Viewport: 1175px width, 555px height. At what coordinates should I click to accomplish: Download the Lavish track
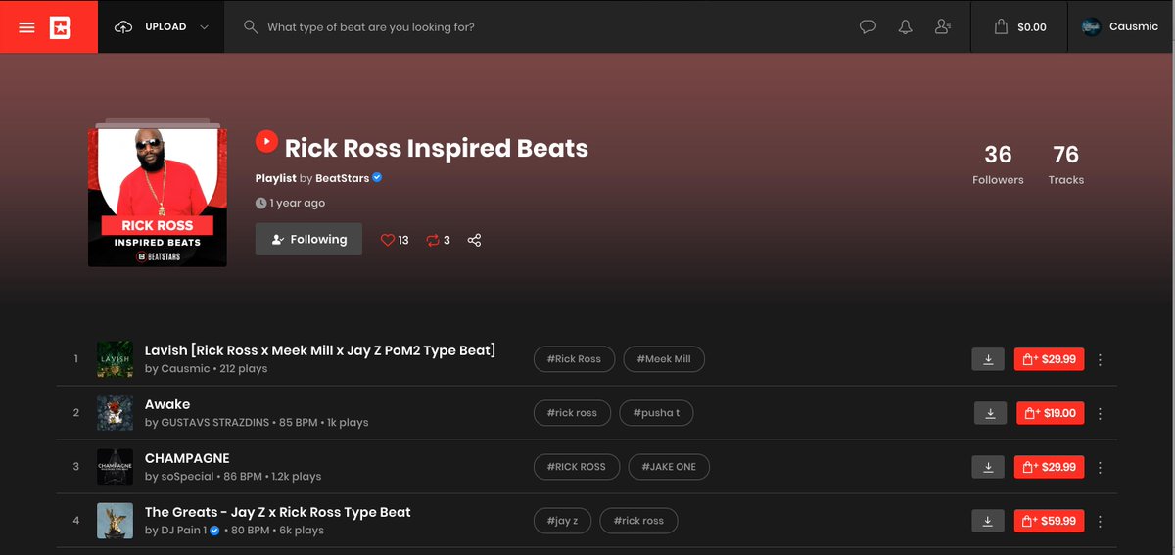point(988,359)
